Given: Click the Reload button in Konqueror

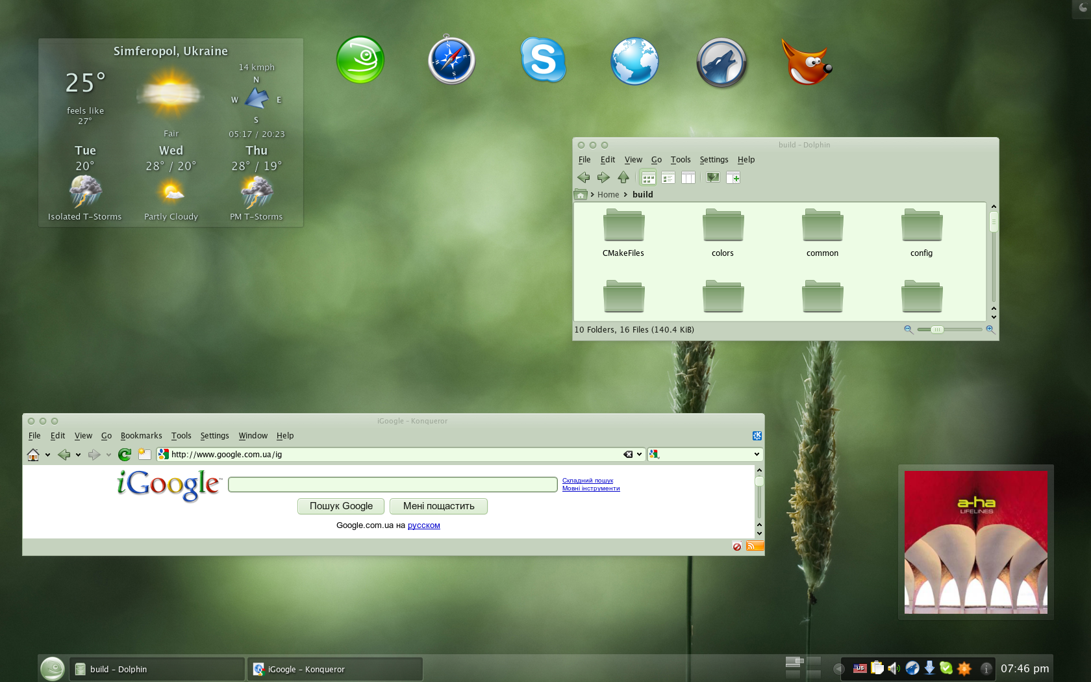Looking at the screenshot, I should (125, 455).
